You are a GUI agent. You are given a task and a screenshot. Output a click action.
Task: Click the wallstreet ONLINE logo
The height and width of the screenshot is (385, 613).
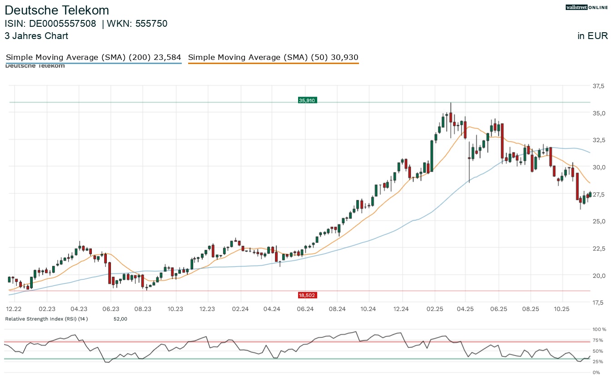[x=586, y=7]
